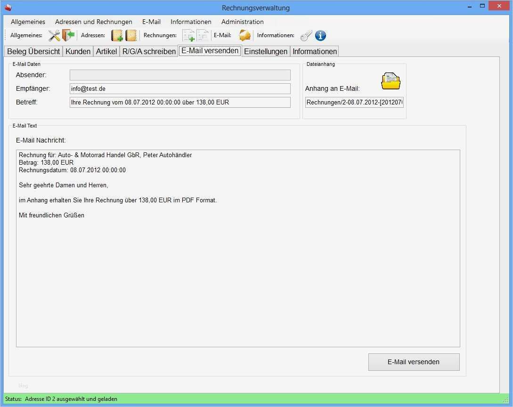Click the exit door icon
The image size is (513, 407).
coord(67,35)
